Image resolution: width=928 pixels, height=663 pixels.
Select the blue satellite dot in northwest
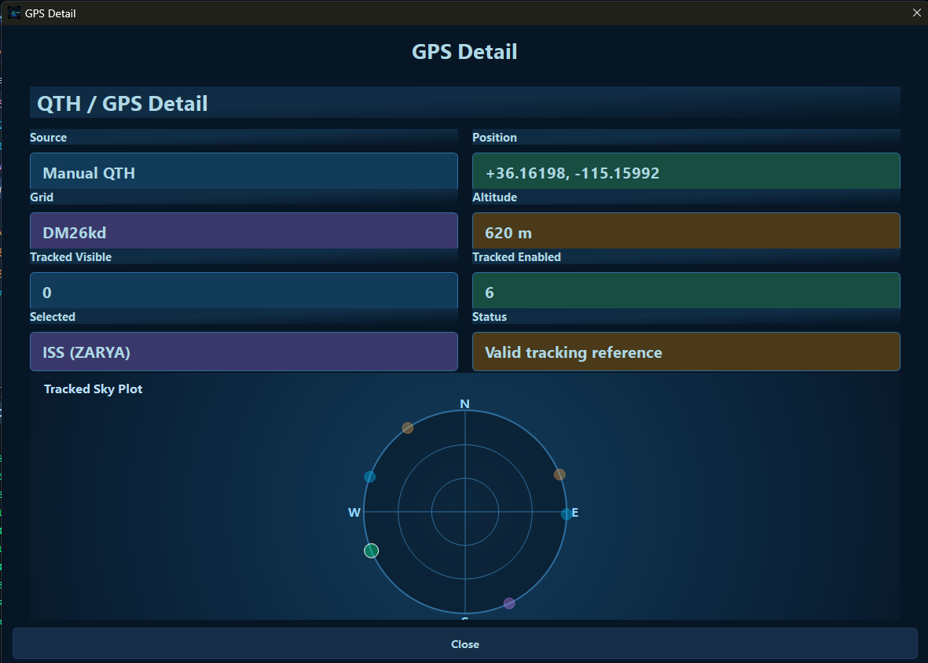370,477
